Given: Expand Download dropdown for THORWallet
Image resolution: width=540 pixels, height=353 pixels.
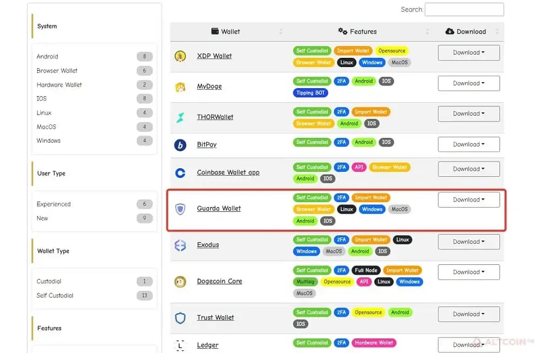Looking at the screenshot, I should point(469,114).
